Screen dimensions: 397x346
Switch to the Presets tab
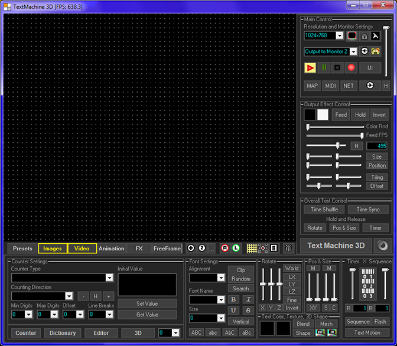click(x=22, y=249)
